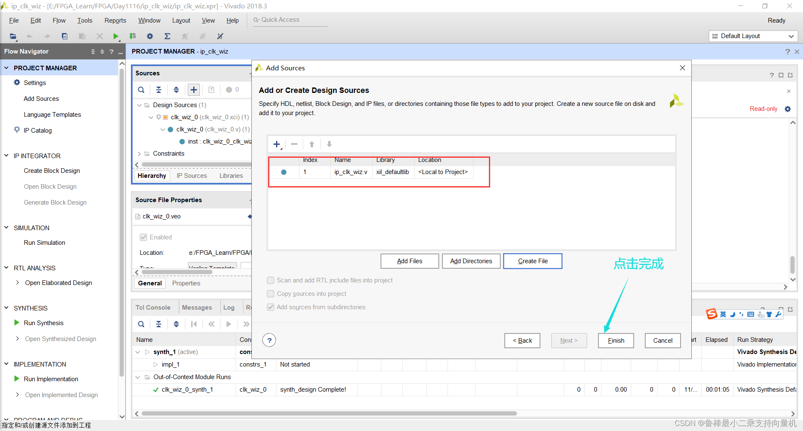Open Settings gear icon in main toolbar
The image size is (803, 431).
pos(150,36)
